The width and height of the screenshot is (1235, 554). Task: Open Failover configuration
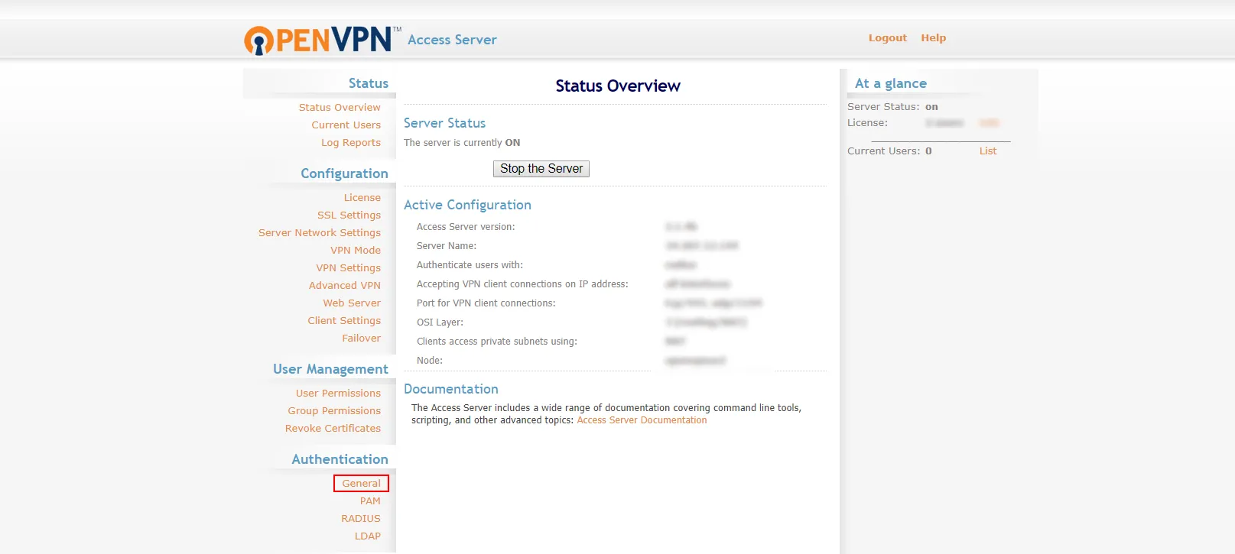(361, 339)
